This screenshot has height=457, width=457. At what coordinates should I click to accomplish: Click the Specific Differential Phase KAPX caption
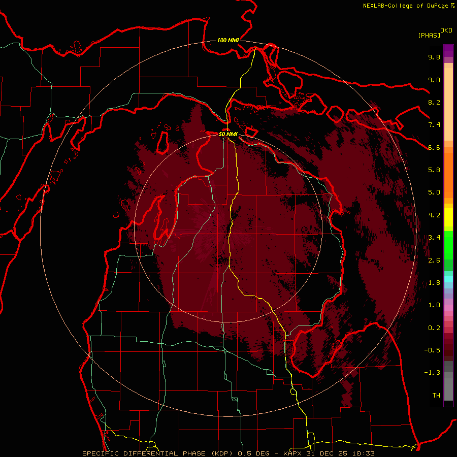click(x=228, y=453)
